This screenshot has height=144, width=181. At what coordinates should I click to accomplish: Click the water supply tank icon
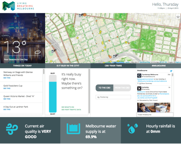point(73,129)
